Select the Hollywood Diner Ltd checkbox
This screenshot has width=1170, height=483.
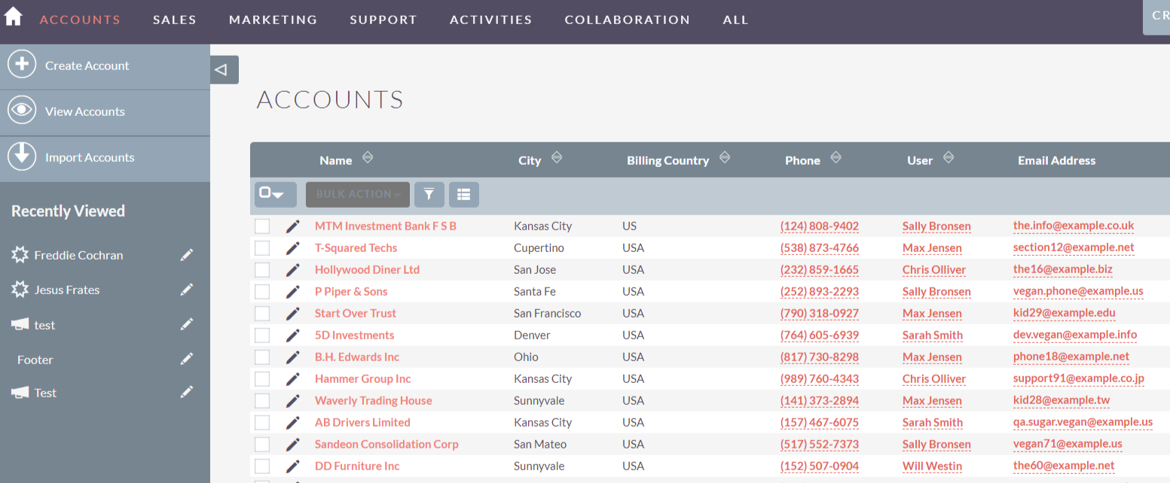[262, 270]
